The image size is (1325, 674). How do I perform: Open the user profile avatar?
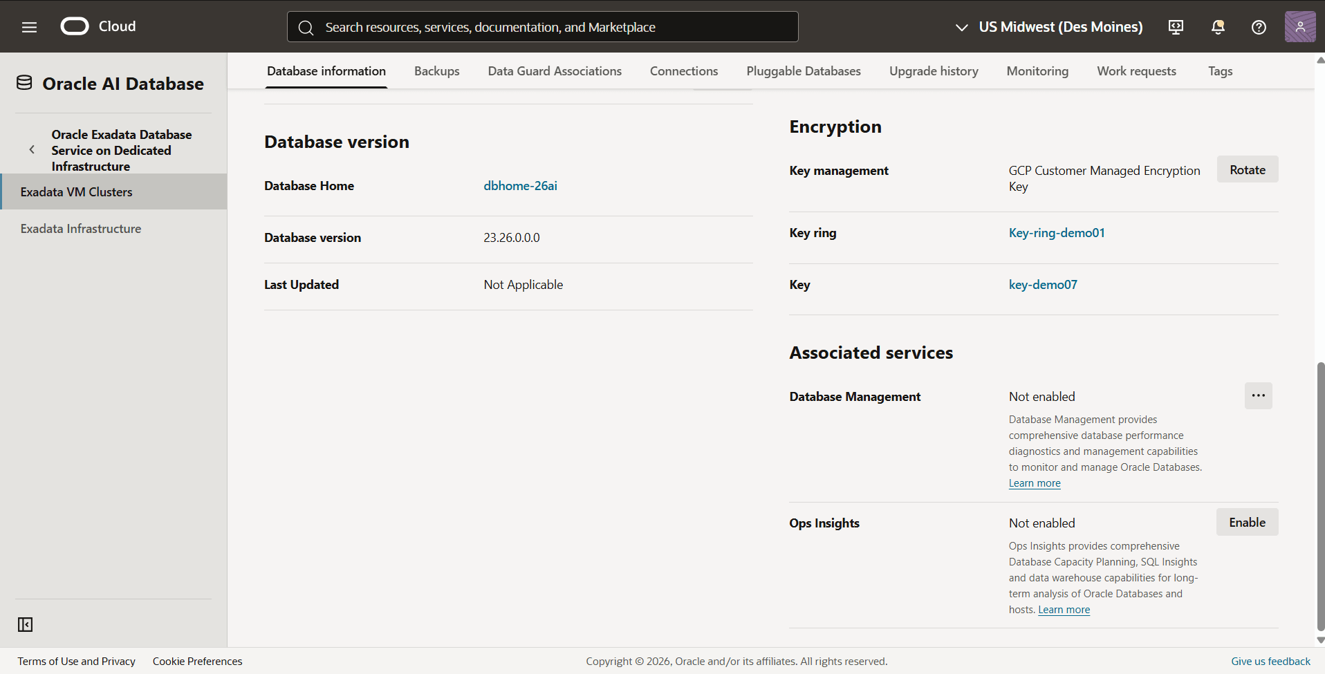pyautogui.click(x=1300, y=27)
